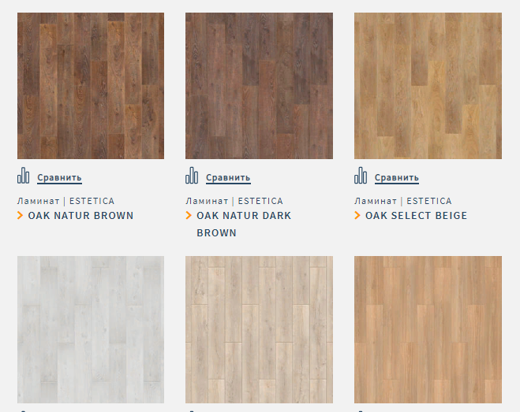Click compare bar-chart icon under Oak Select Beige
This screenshot has height=412, width=520.
coord(361,176)
